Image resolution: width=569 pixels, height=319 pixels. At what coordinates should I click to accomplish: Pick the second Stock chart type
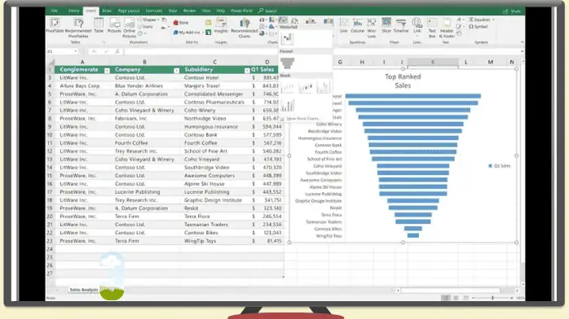(305, 87)
